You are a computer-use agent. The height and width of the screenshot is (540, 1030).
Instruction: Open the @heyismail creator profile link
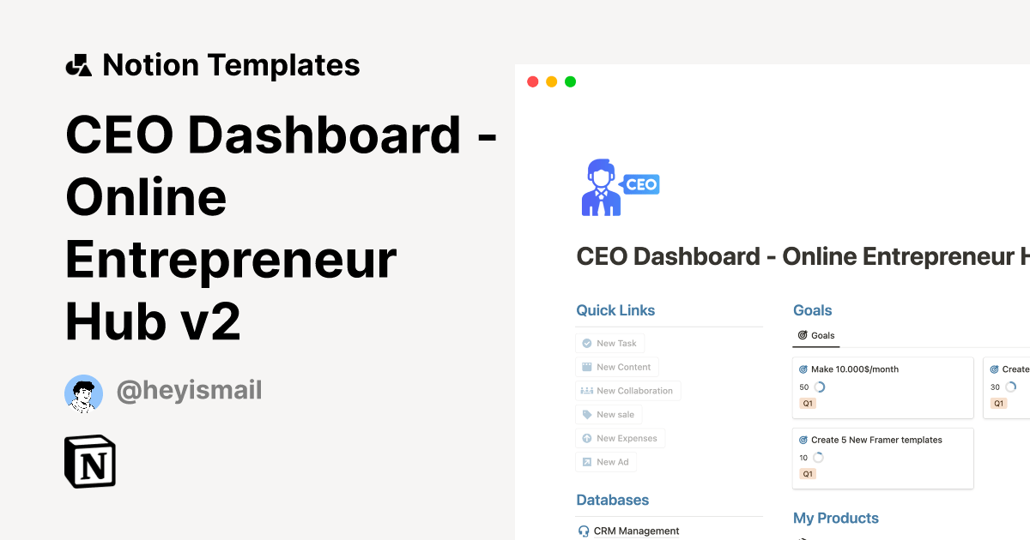(189, 391)
